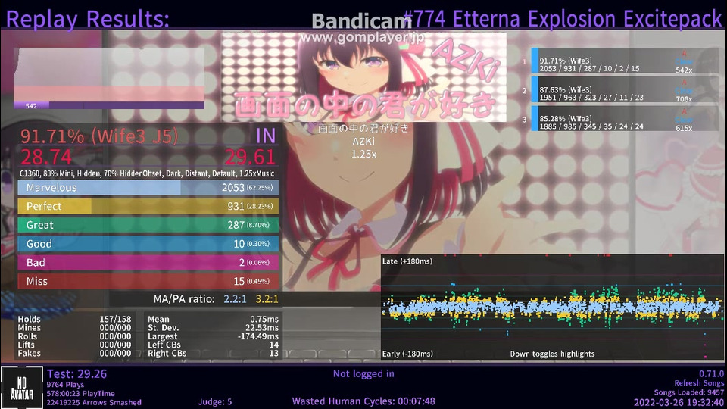
Task: Click the offset plot graph
Action: [x=552, y=307]
